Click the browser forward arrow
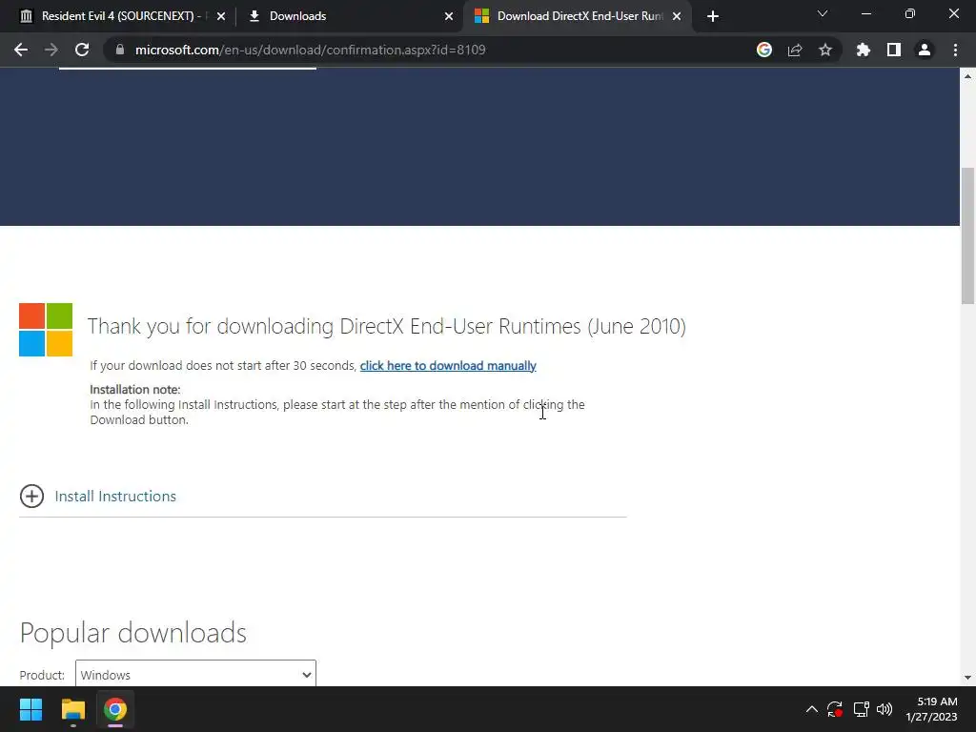976x732 pixels. coord(51,50)
